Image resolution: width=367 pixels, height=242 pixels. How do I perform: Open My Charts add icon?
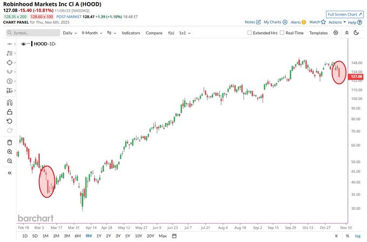click(x=285, y=22)
